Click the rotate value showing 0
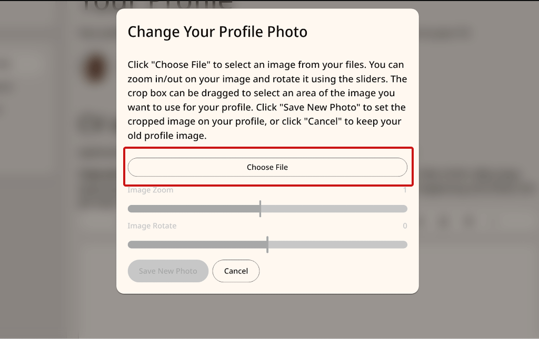This screenshot has height=339, width=539. coord(405,225)
